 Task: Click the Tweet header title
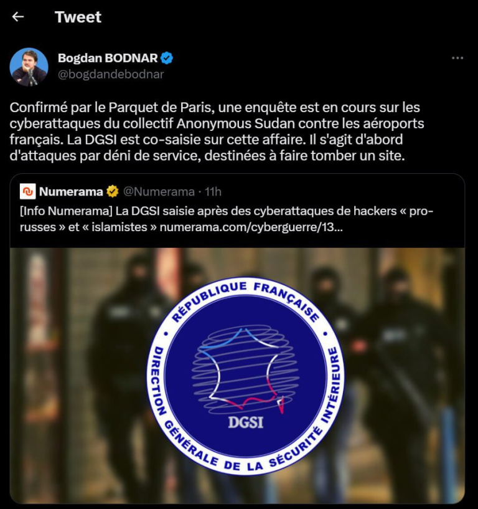point(78,17)
